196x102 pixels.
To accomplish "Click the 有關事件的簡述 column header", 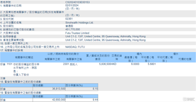I will [24, 57].
